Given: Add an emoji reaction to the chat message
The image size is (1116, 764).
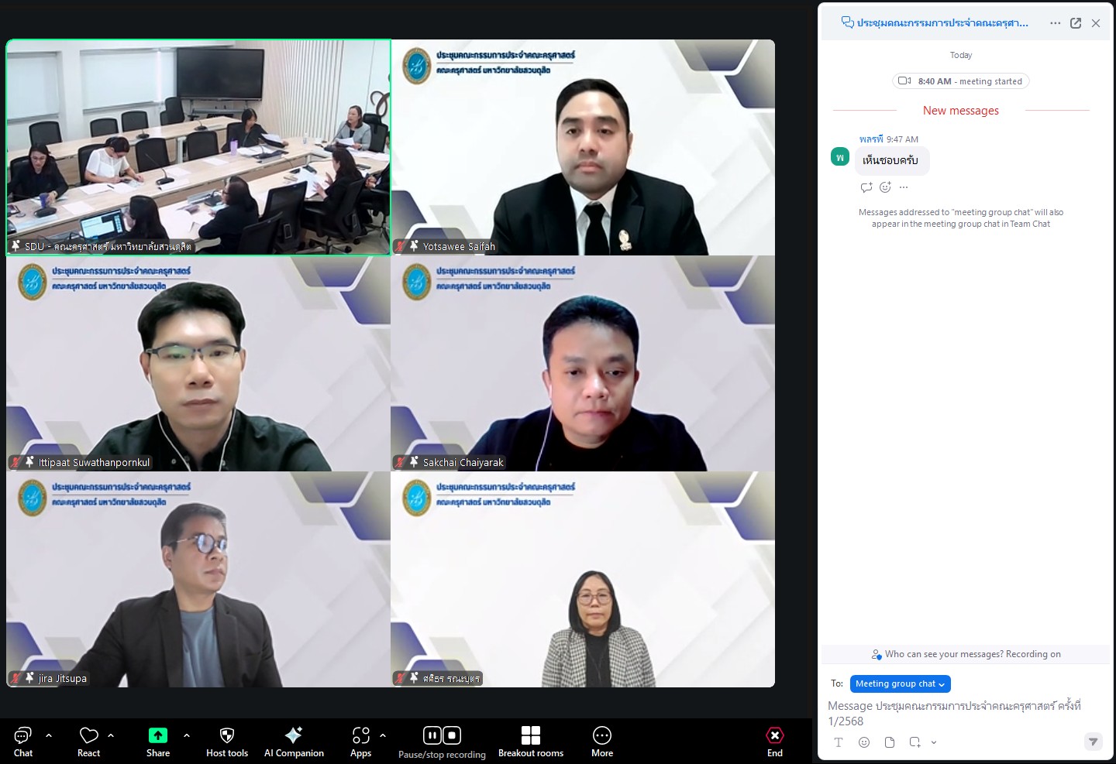Looking at the screenshot, I should pyautogui.click(x=885, y=187).
